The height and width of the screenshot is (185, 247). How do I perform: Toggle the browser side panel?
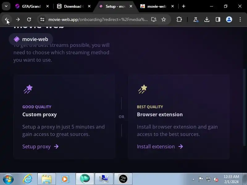[218, 19]
